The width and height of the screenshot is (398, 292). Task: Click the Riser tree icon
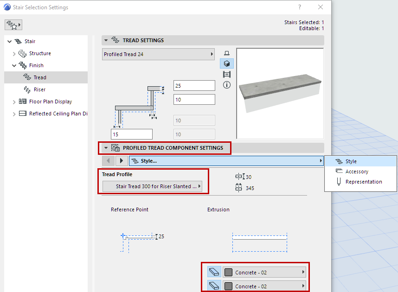coord(27,89)
